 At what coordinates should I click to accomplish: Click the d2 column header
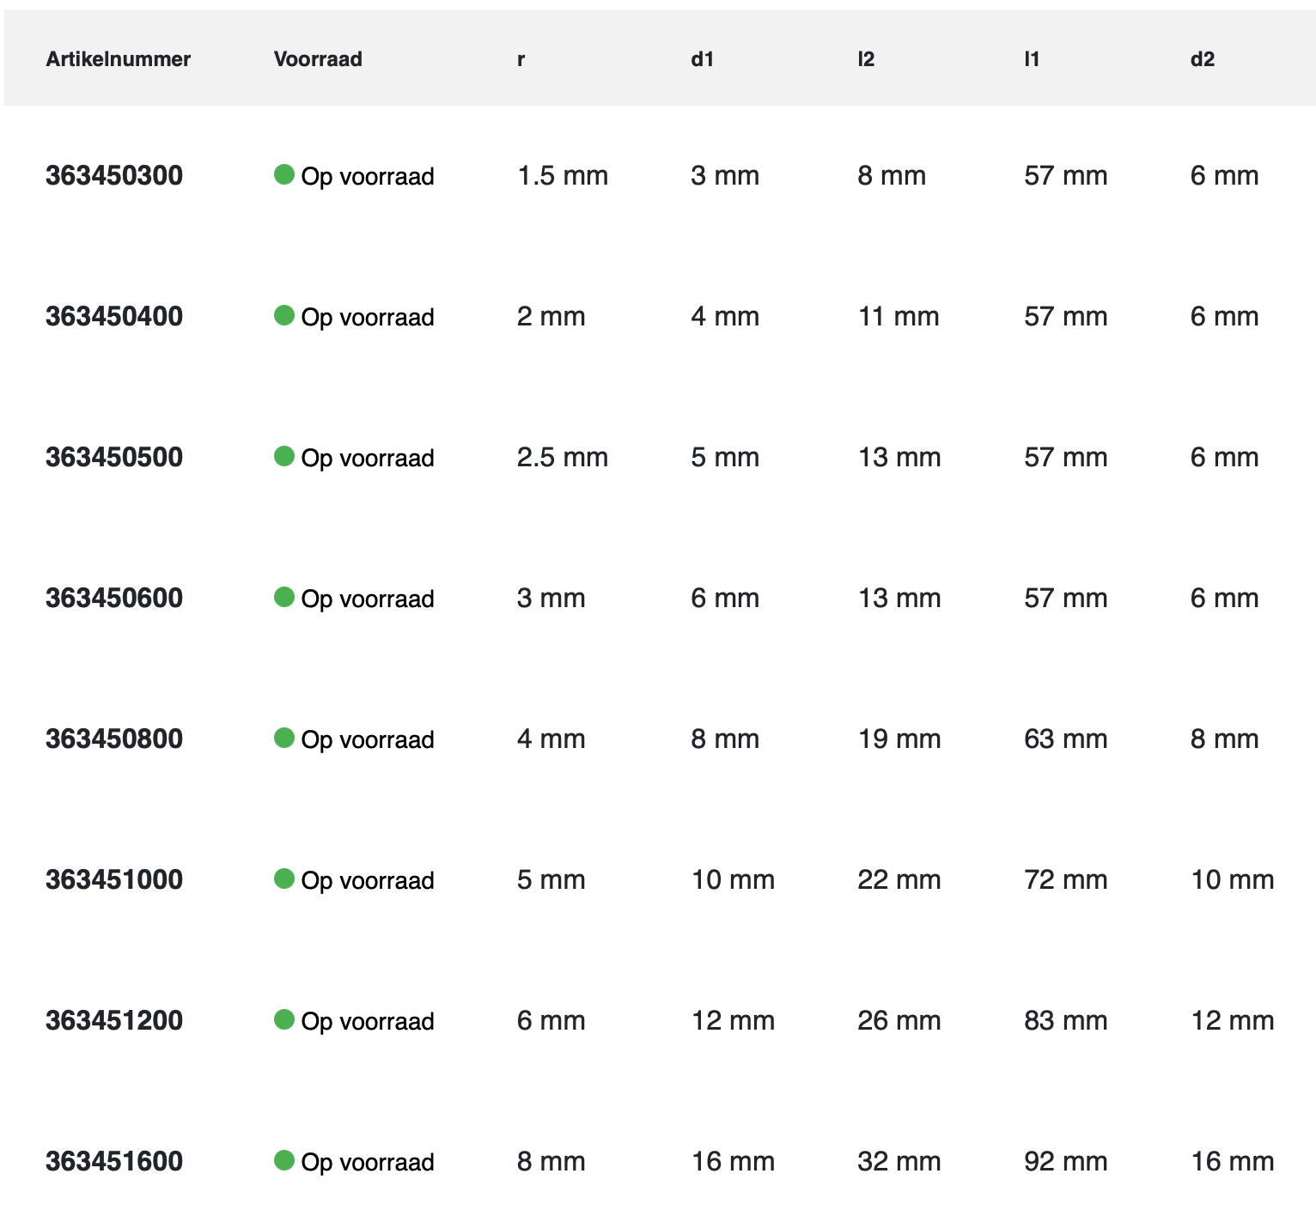pos(1203,59)
